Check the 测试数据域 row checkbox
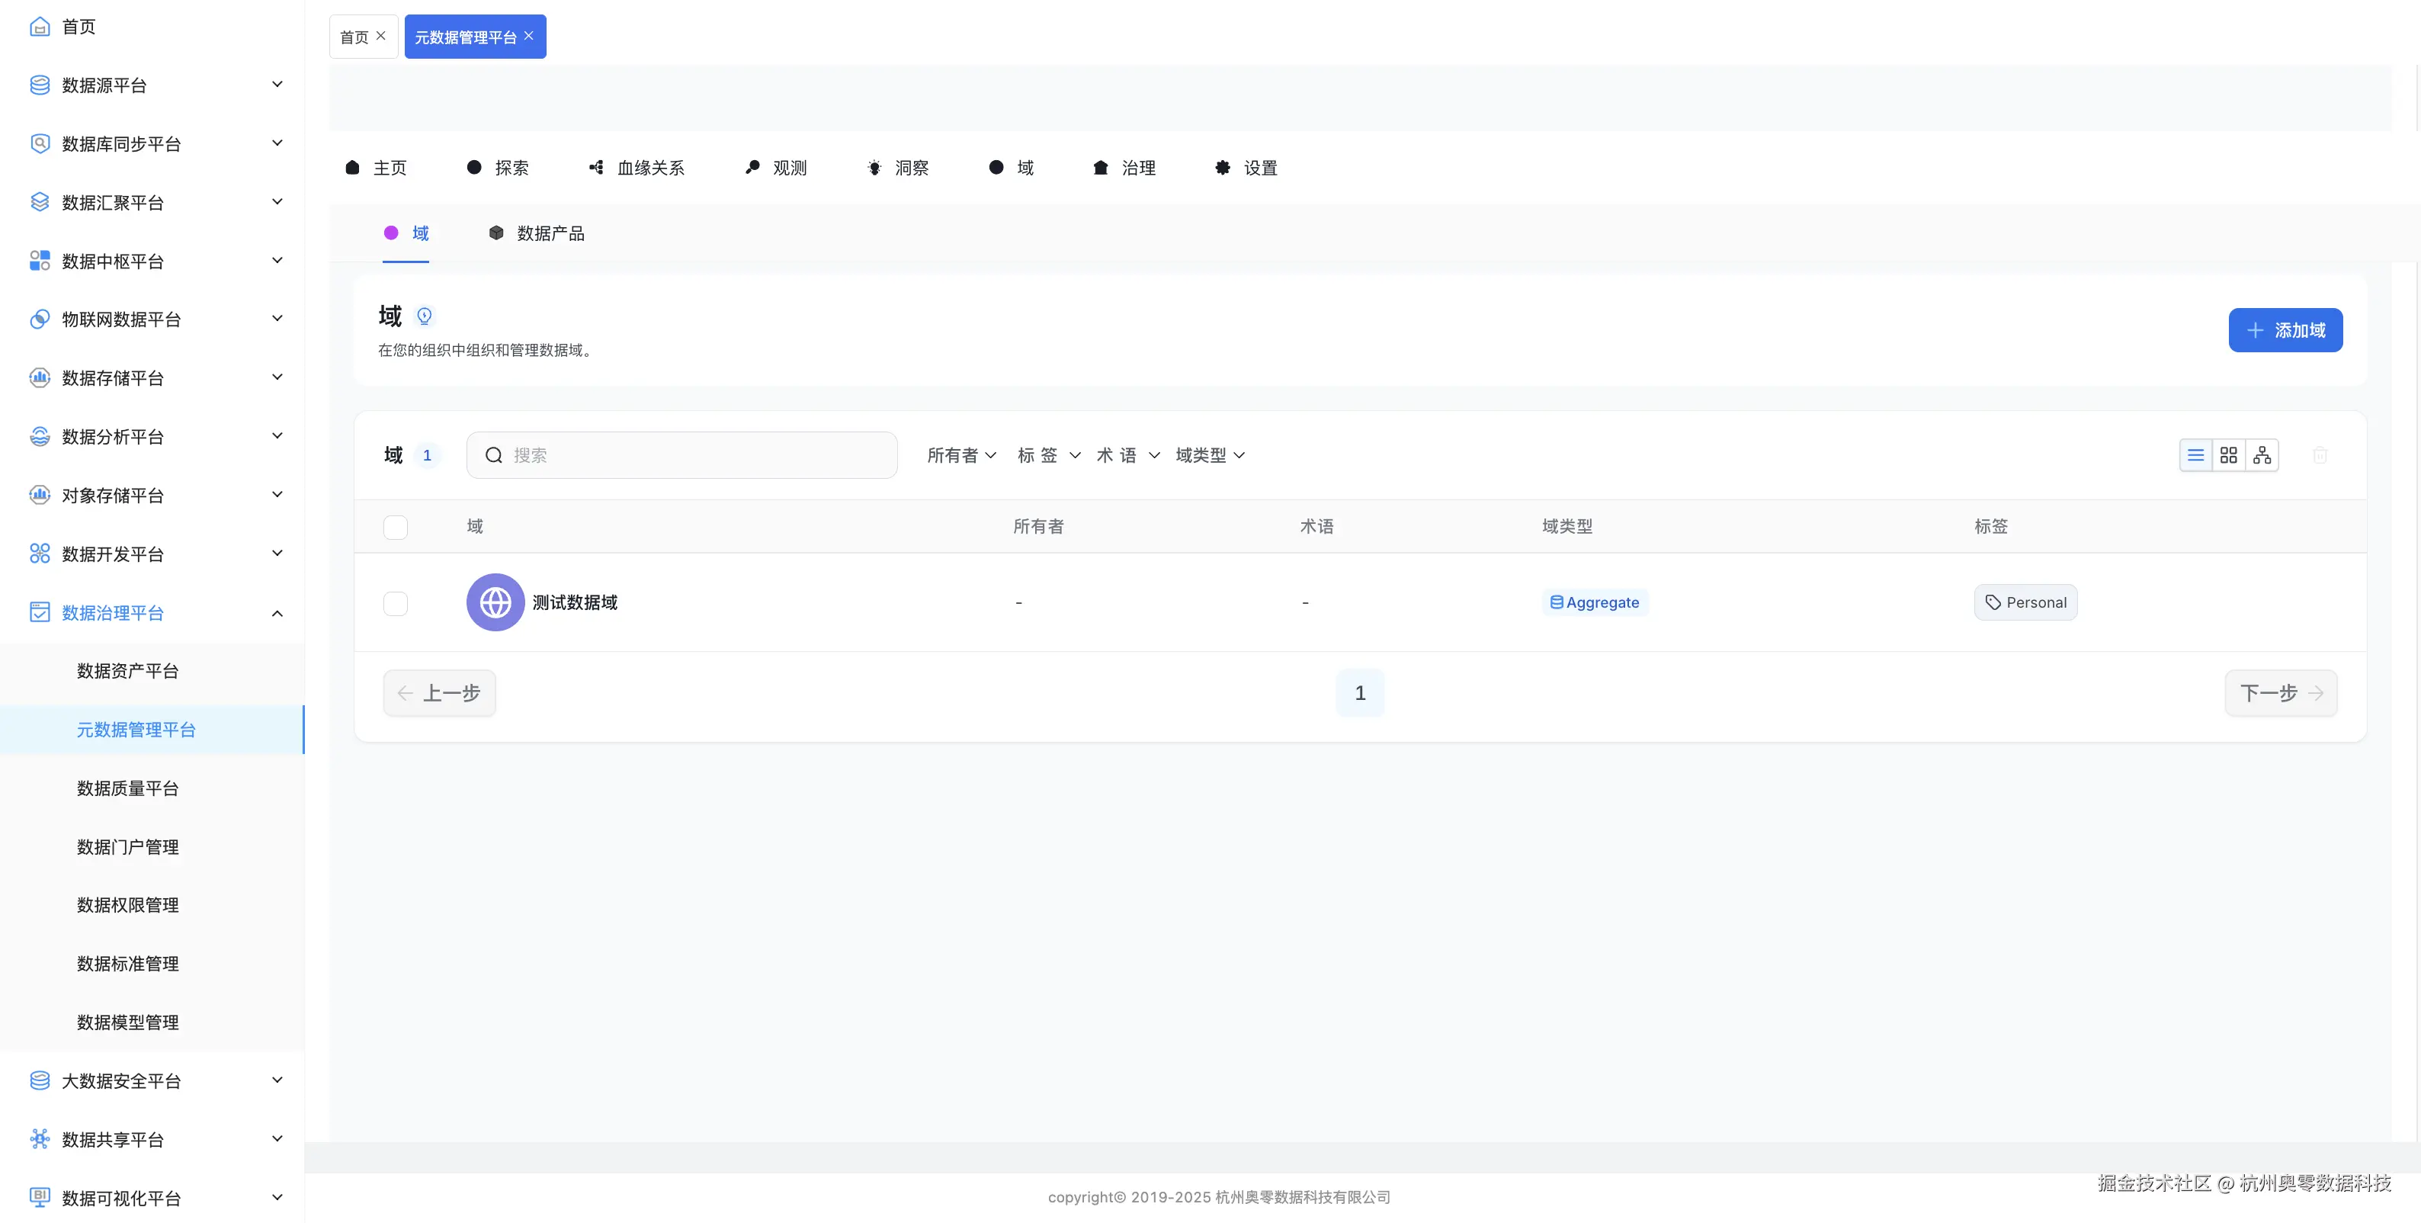 point(396,604)
